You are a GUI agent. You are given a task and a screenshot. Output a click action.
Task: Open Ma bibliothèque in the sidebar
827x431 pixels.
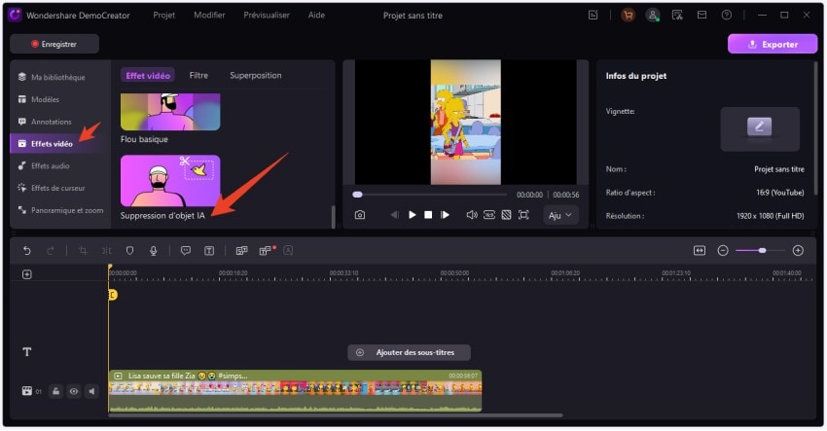[52, 77]
